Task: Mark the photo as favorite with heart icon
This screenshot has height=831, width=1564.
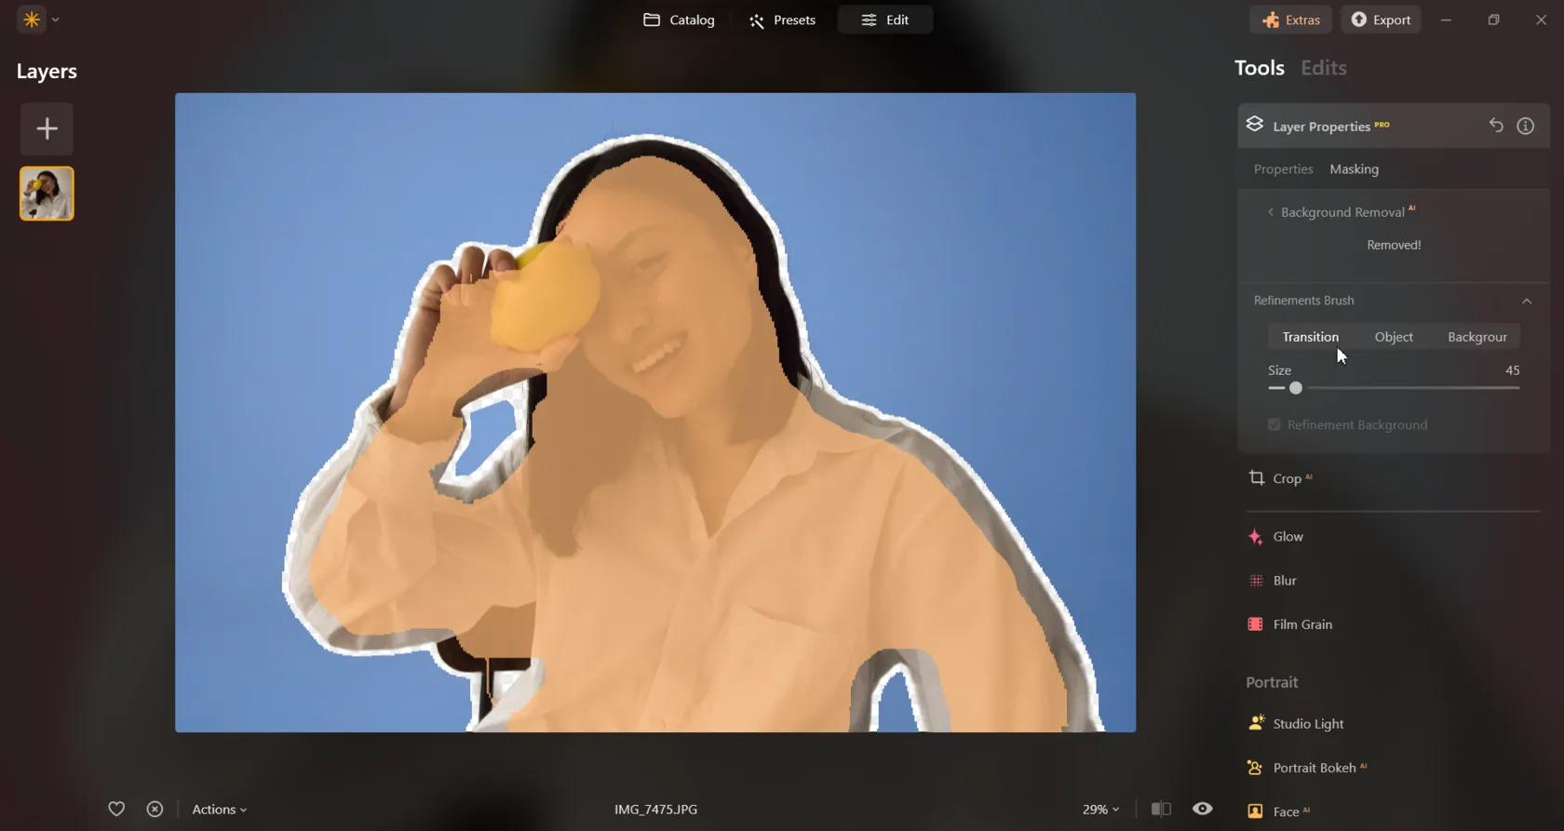Action: (116, 809)
